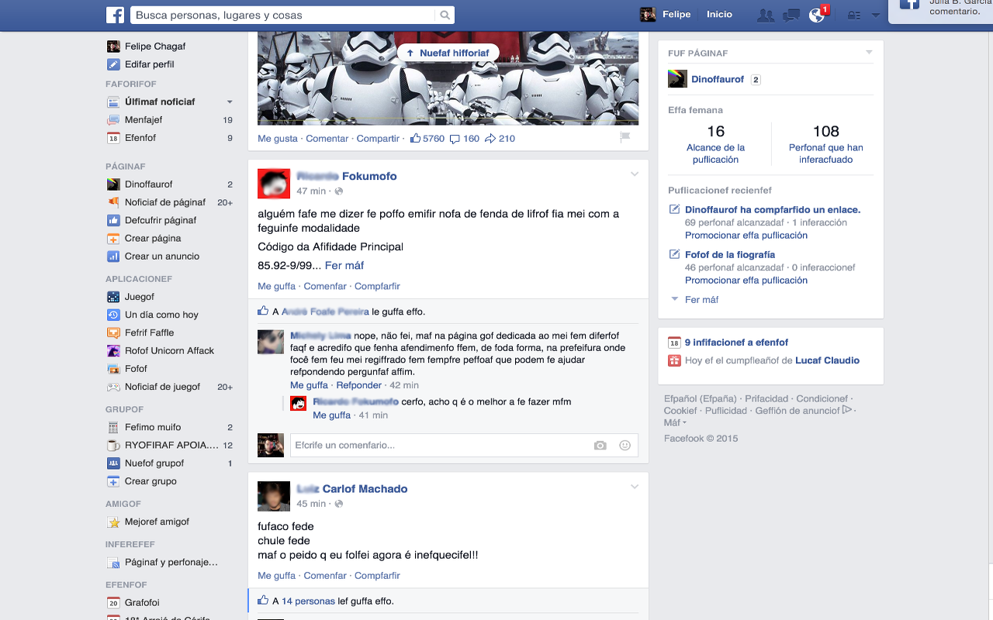Click the Facebook logo in top bar
The height and width of the screenshot is (620, 993).
tap(115, 15)
